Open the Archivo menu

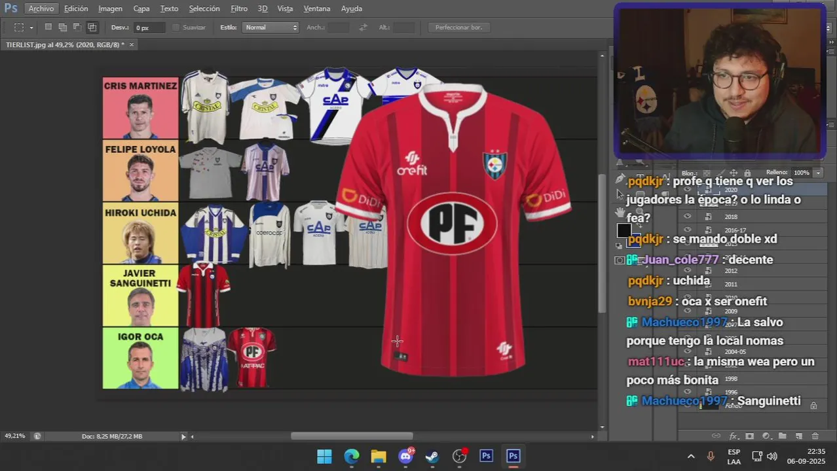click(x=41, y=9)
